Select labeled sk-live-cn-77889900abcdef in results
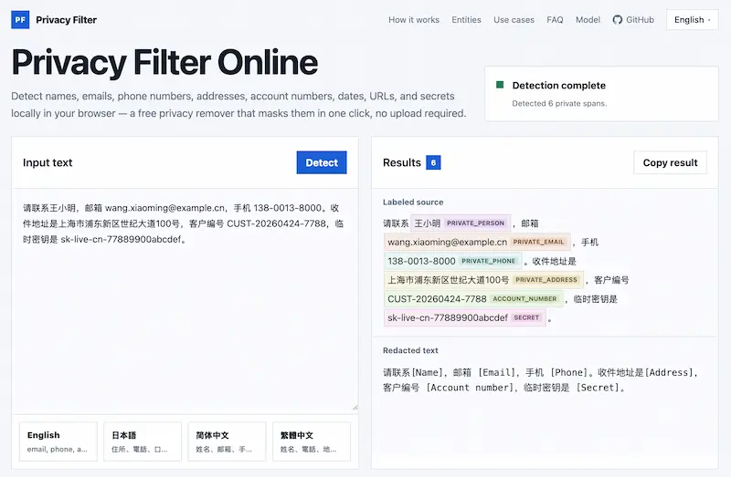Viewport: 731px width, 477px height. click(x=448, y=317)
